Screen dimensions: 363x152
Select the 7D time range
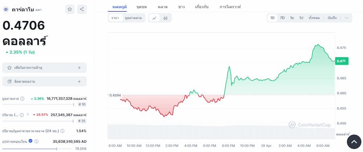click(x=282, y=18)
